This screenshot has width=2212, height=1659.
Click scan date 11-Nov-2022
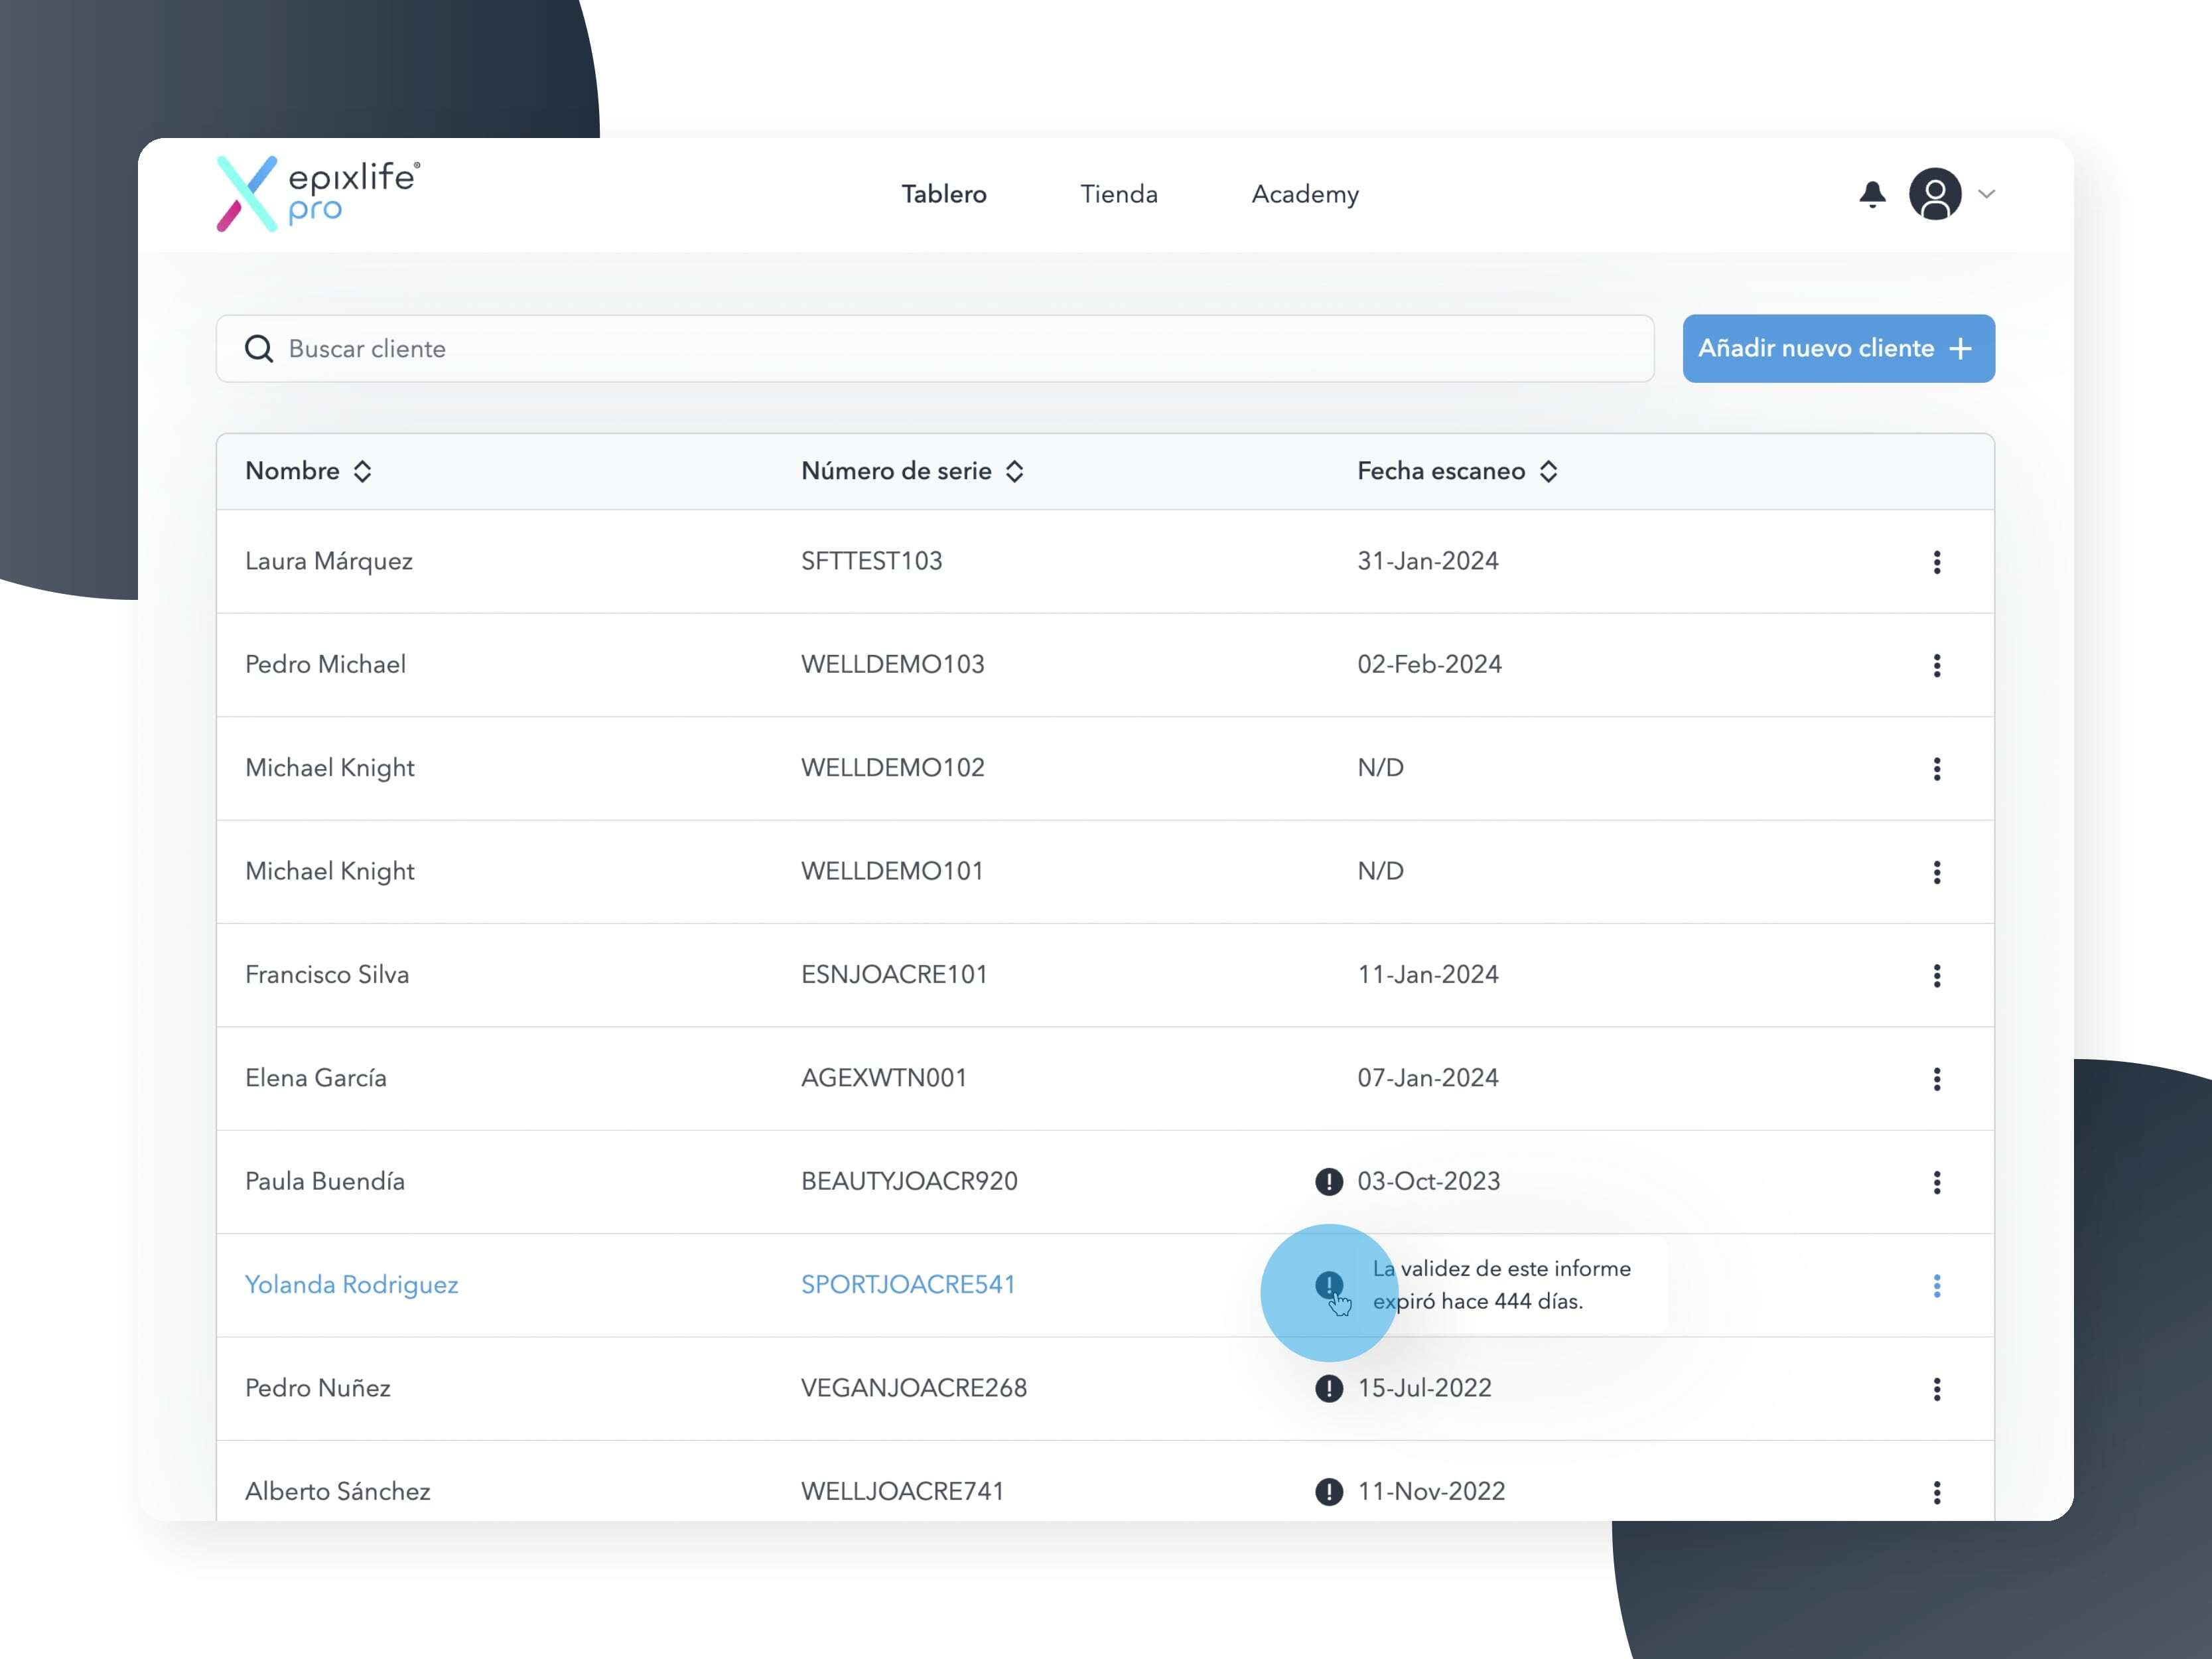[1432, 1491]
